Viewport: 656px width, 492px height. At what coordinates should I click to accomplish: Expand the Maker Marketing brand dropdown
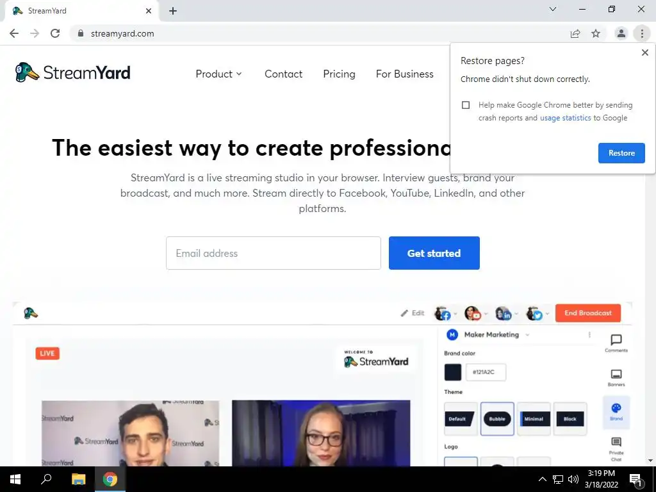[x=527, y=334]
